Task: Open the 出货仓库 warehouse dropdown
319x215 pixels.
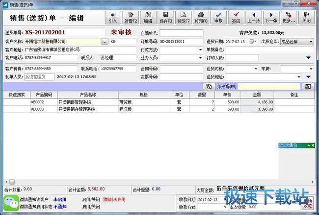Action: 311,42
